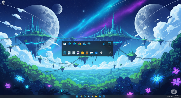Launch Google Chrome from the panel
Image resolution: width=181 pixels, height=98 pixels.
click(79, 44)
